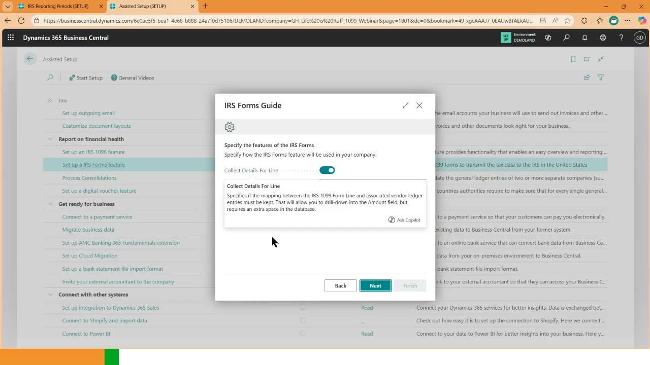Toggle Collect Details For Line switch
This screenshot has height=365, width=650.
[x=327, y=170]
